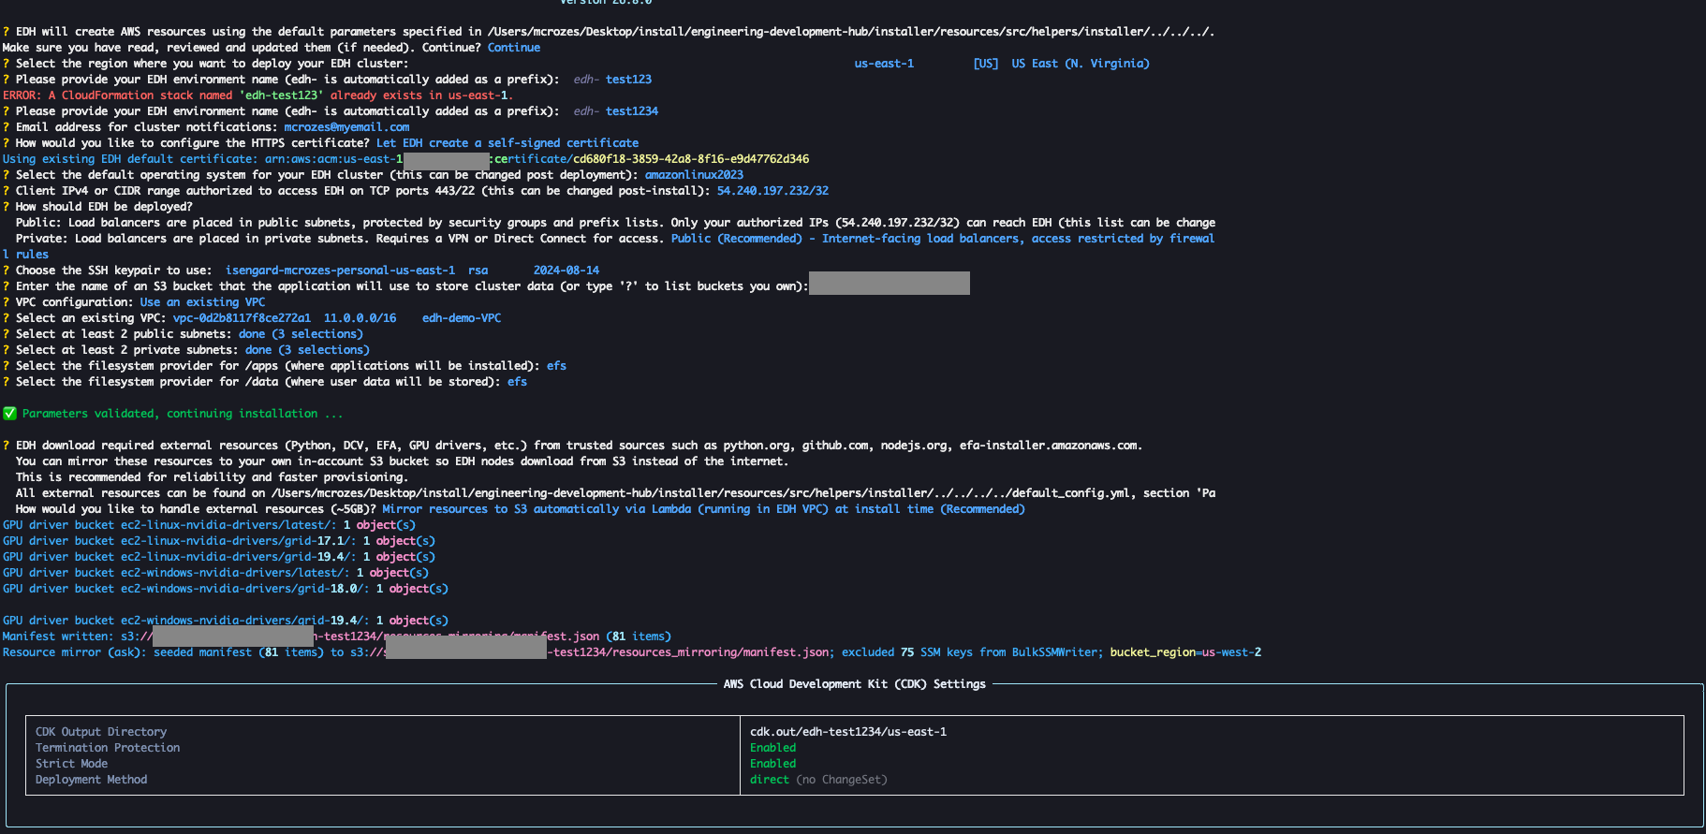This screenshot has width=1706, height=834.
Task: Click 'ec2-linux-nvidia-drivers/grid-19.4/' GPU driver line
Action: [x=219, y=557]
